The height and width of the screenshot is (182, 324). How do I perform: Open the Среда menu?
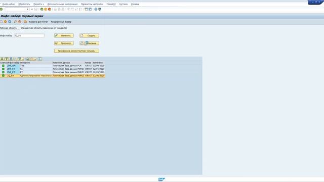111,4
